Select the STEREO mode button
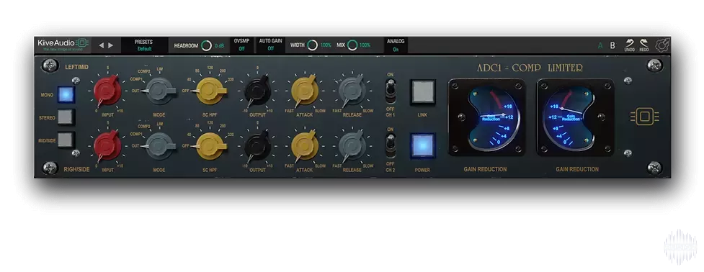 point(66,117)
